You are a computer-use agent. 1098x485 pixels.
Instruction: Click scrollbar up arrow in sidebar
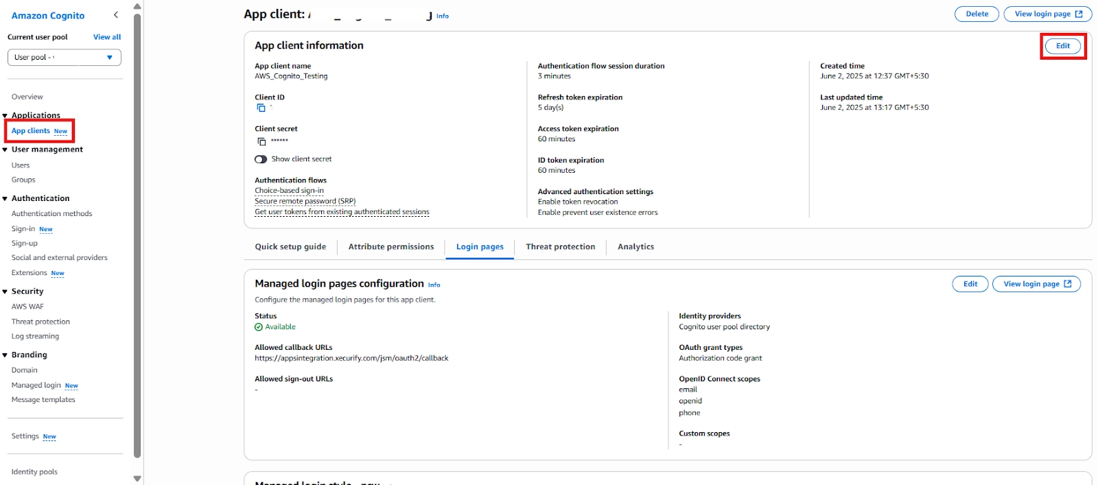tap(137, 7)
